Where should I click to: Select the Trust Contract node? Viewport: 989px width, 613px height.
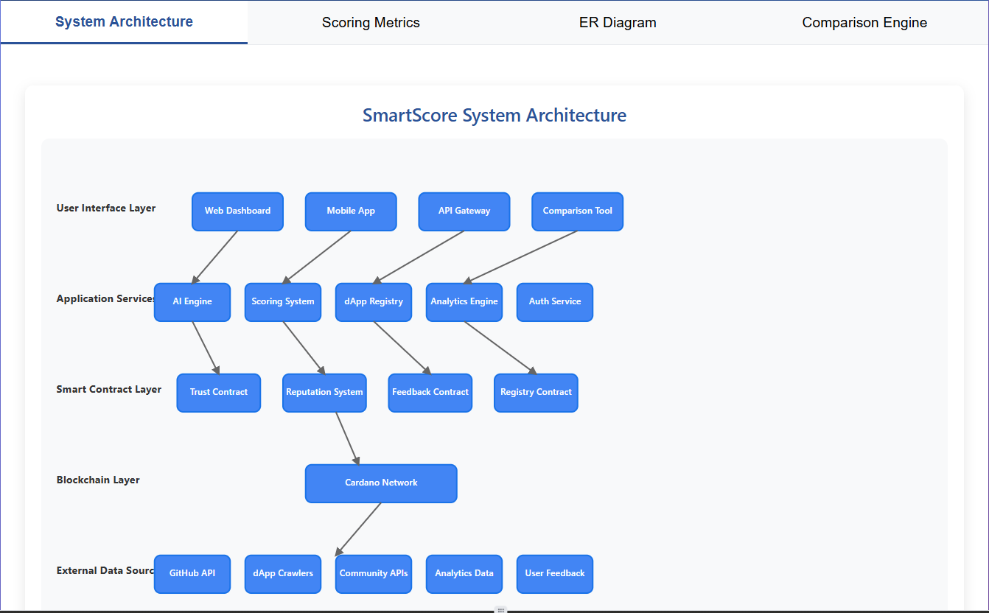(x=219, y=393)
